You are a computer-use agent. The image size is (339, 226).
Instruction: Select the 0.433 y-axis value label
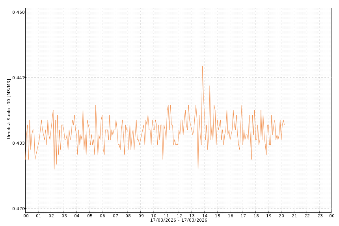pyautogui.click(x=18, y=143)
